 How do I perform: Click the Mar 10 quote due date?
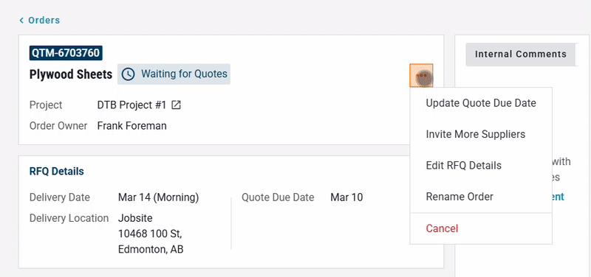[x=346, y=197]
